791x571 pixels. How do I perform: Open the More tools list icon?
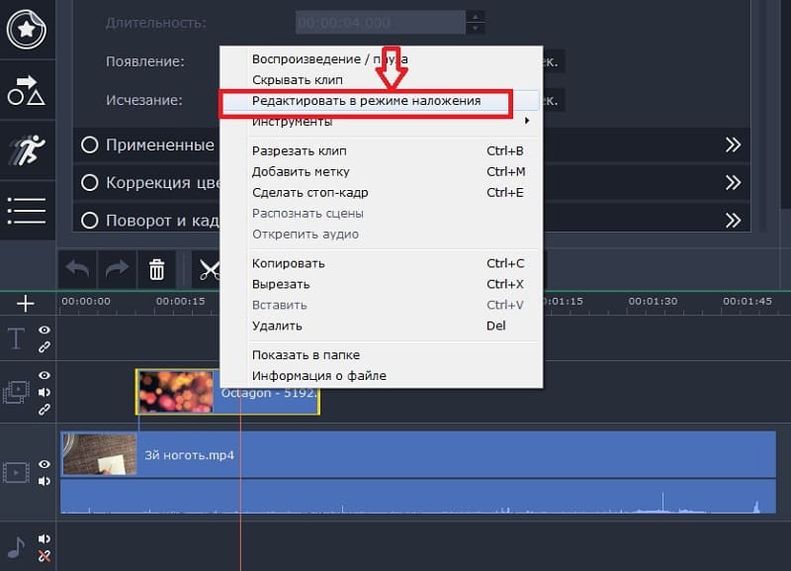pyautogui.click(x=27, y=210)
